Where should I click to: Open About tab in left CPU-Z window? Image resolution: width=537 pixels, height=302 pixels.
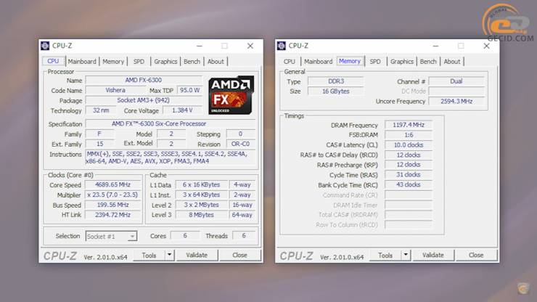click(216, 62)
